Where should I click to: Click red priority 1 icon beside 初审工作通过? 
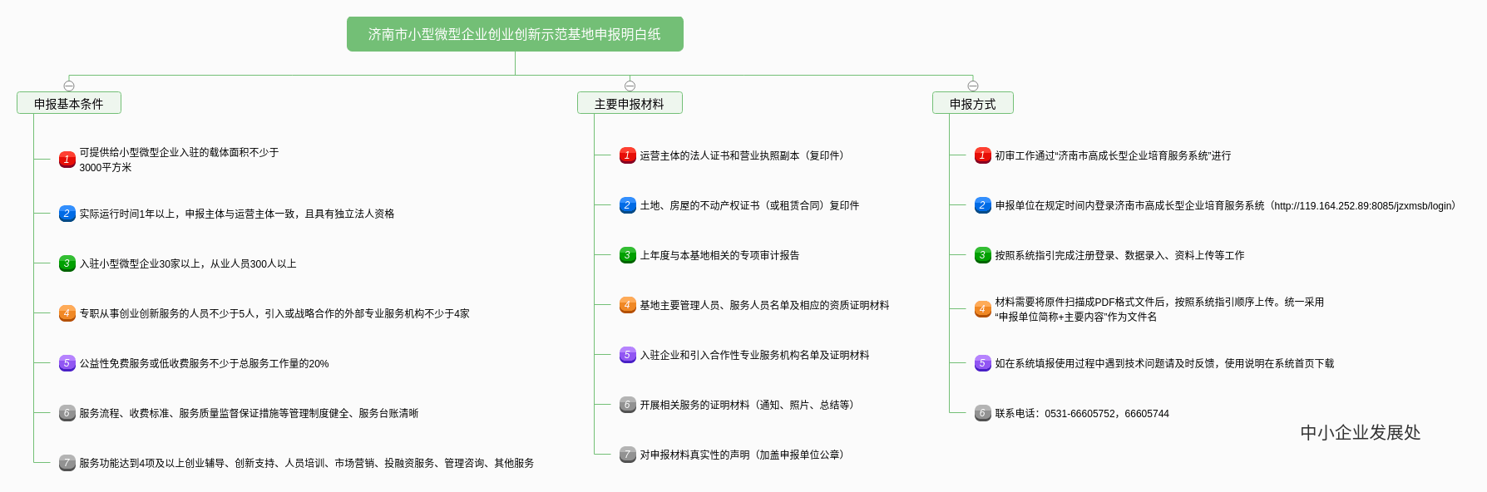983,155
